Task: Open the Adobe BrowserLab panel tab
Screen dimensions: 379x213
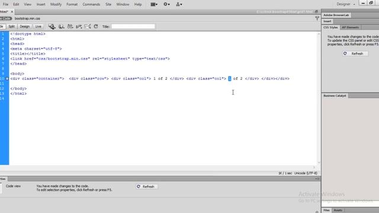Action: (336, 15)
